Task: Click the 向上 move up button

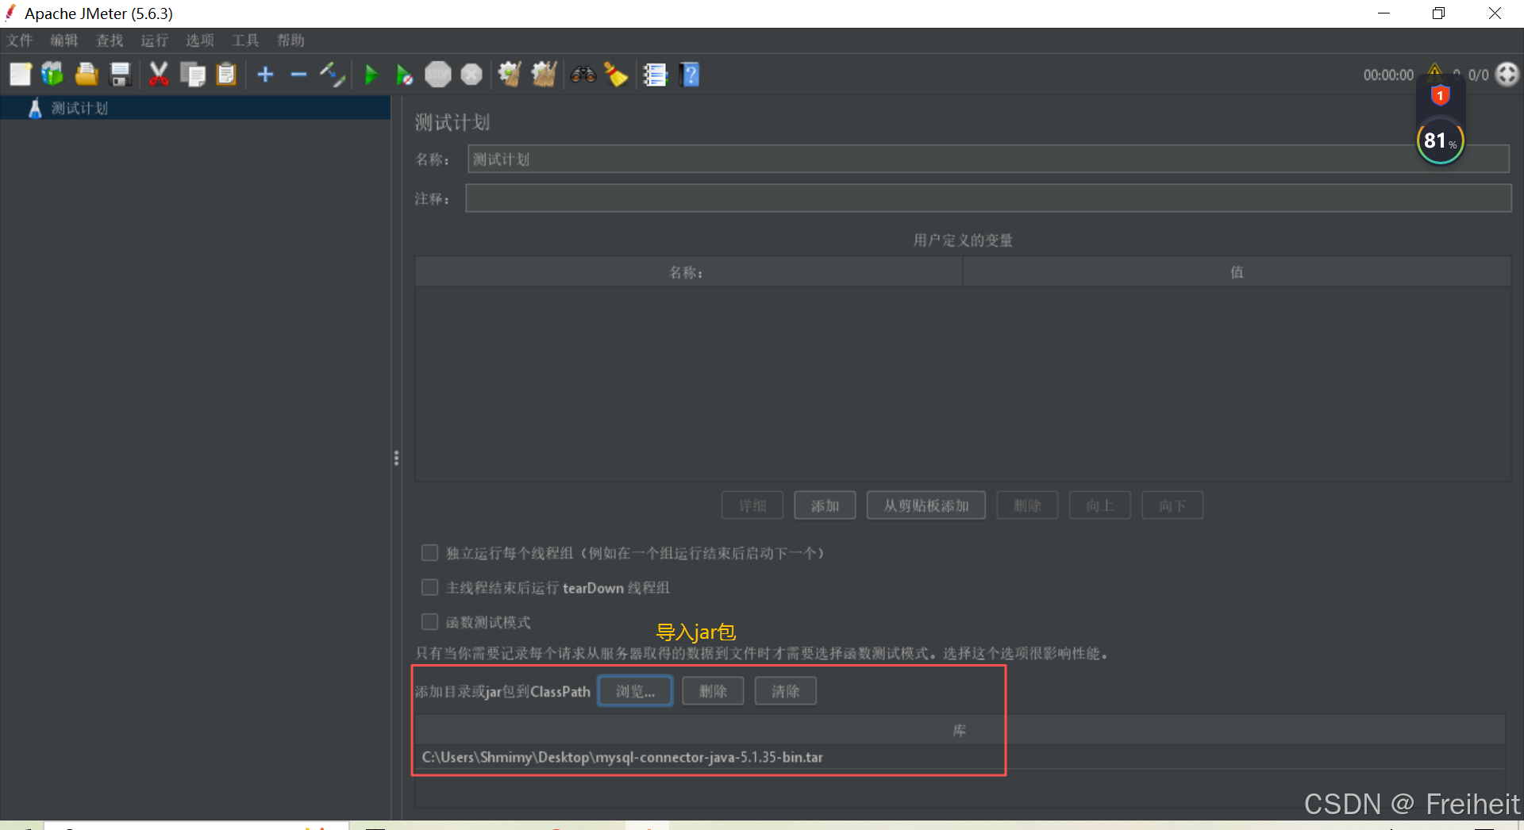Action: coord(1099,505)
